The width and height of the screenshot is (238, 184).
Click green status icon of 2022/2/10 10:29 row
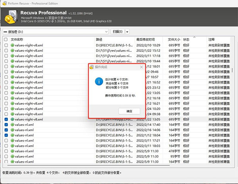point(12,45)
